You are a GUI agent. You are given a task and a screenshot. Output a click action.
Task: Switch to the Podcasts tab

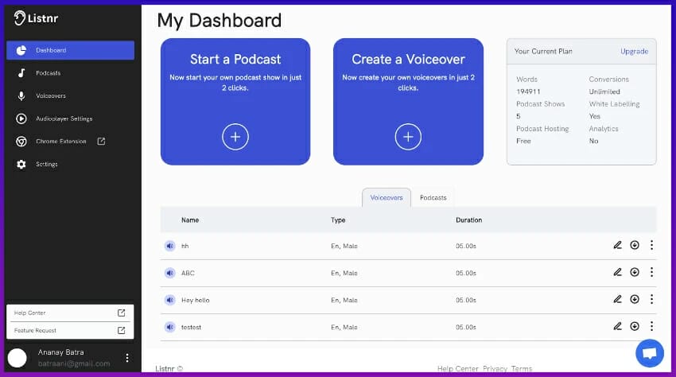click(x=433, y=197)
